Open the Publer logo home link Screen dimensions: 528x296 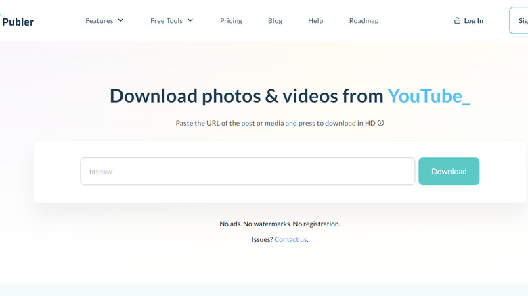coord(17,22)
